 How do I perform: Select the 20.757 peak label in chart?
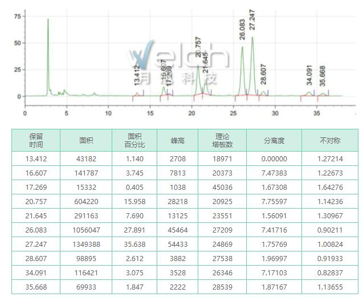click(198, 47)
